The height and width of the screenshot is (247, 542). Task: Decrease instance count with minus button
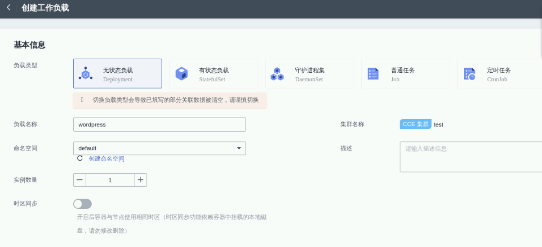pos(80,180)
